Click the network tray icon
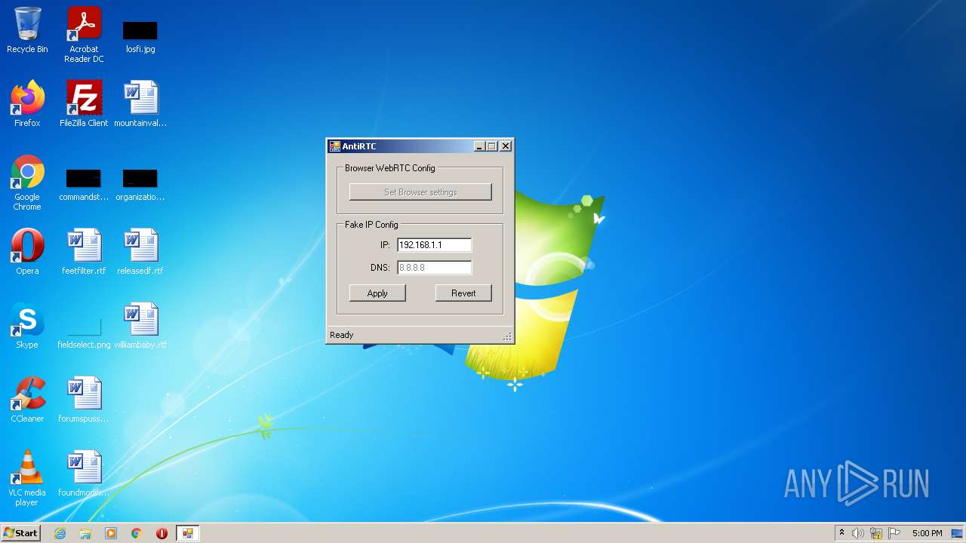Screen dimensions: 966x543 click(876, 533)
